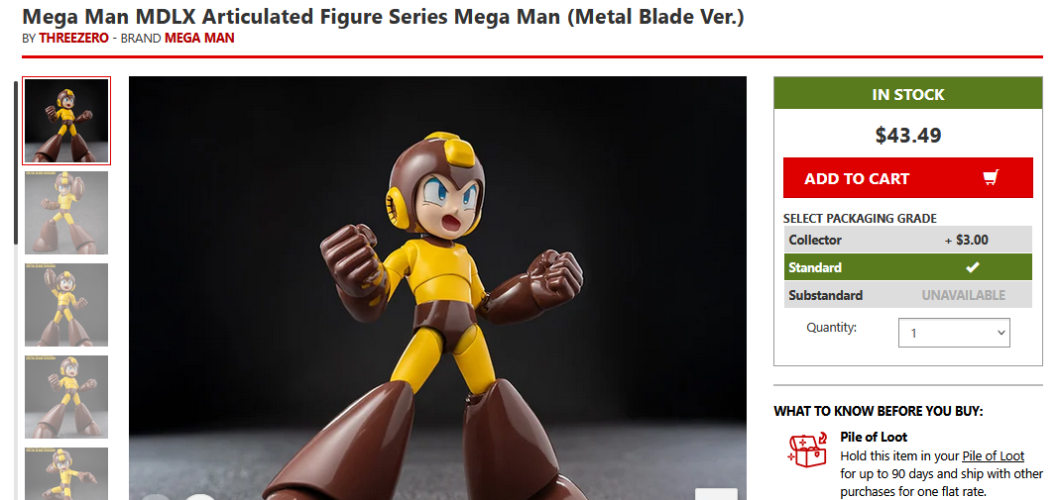View the fifth, partially visible thumbnail
1060x500 pixels.
click(66, 473)
